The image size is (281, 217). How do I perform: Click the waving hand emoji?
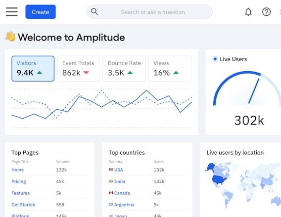click(10, 37)
